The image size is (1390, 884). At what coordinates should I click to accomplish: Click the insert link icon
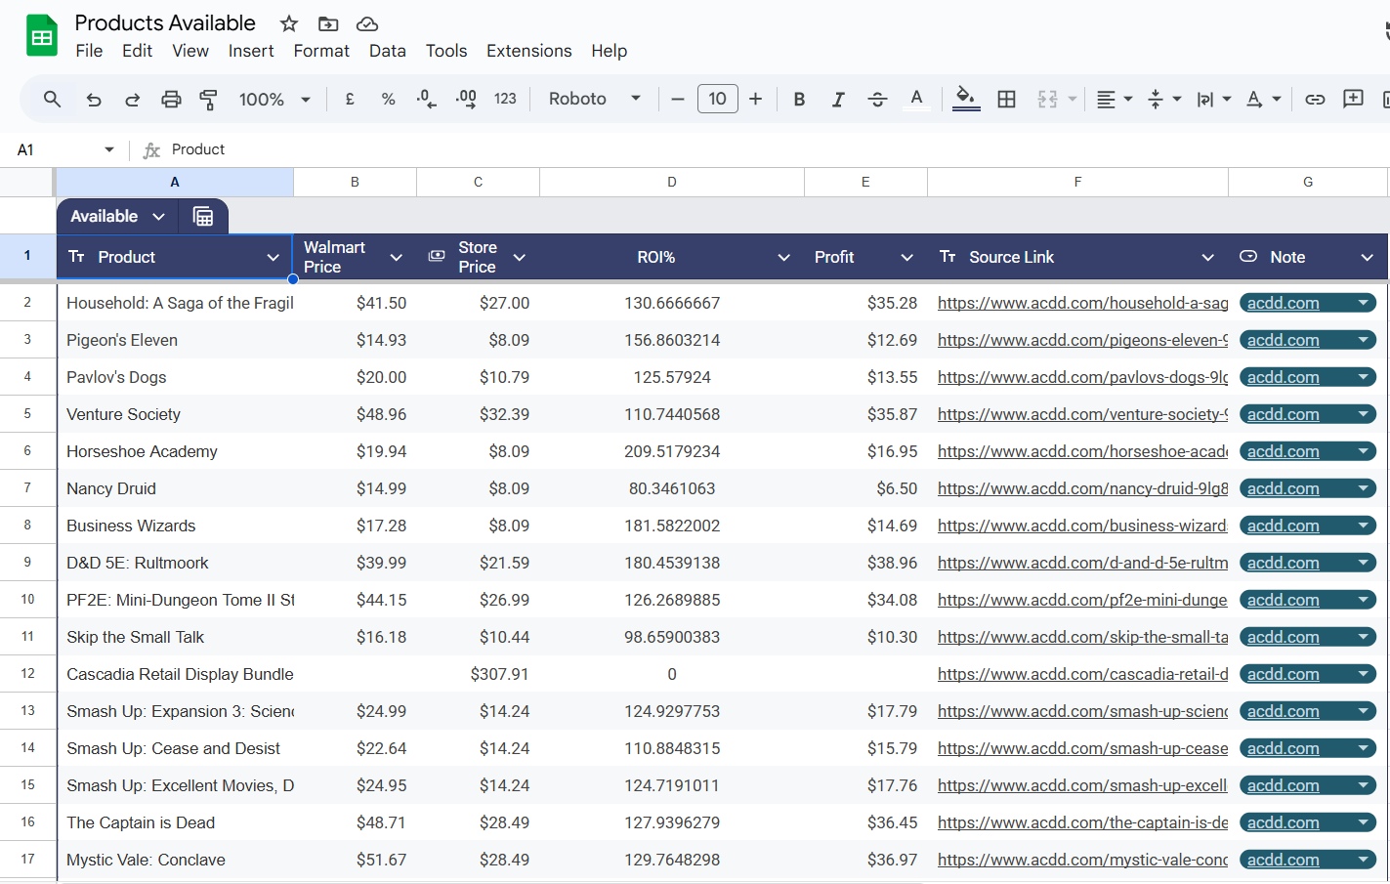click(1315, 99)
